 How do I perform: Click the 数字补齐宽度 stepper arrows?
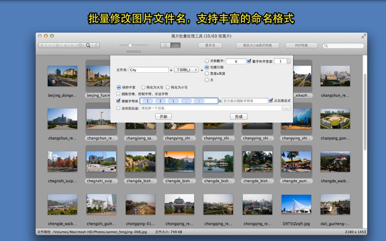289,61
